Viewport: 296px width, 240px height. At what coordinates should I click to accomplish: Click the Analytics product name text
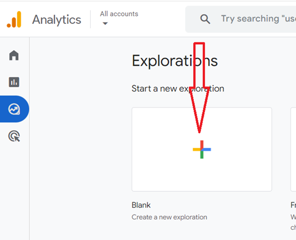pyautogui.click(x=57, y=20)
